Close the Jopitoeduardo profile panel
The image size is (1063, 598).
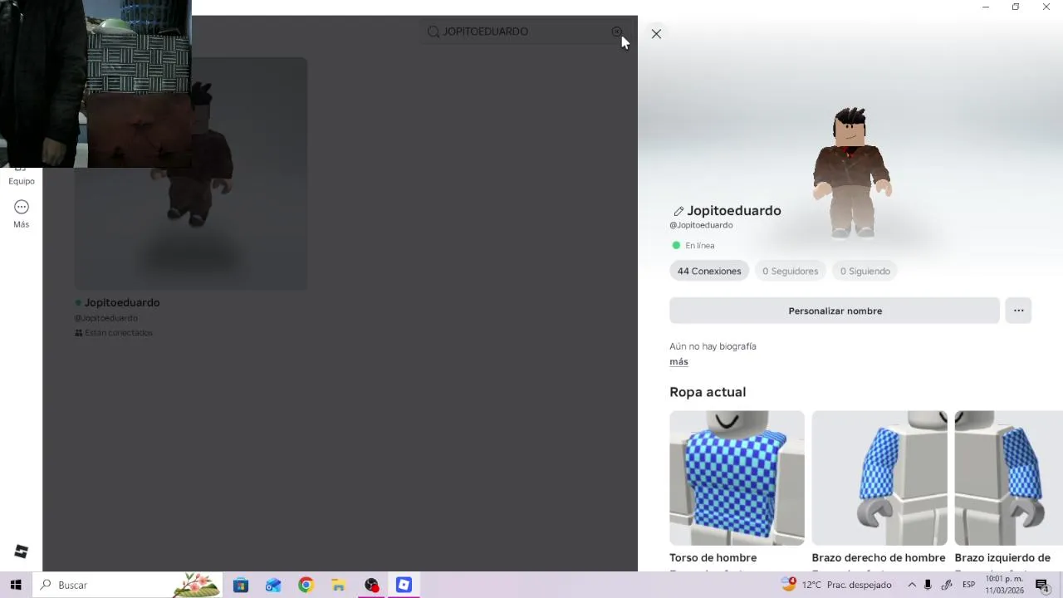[x=656, y=34]
